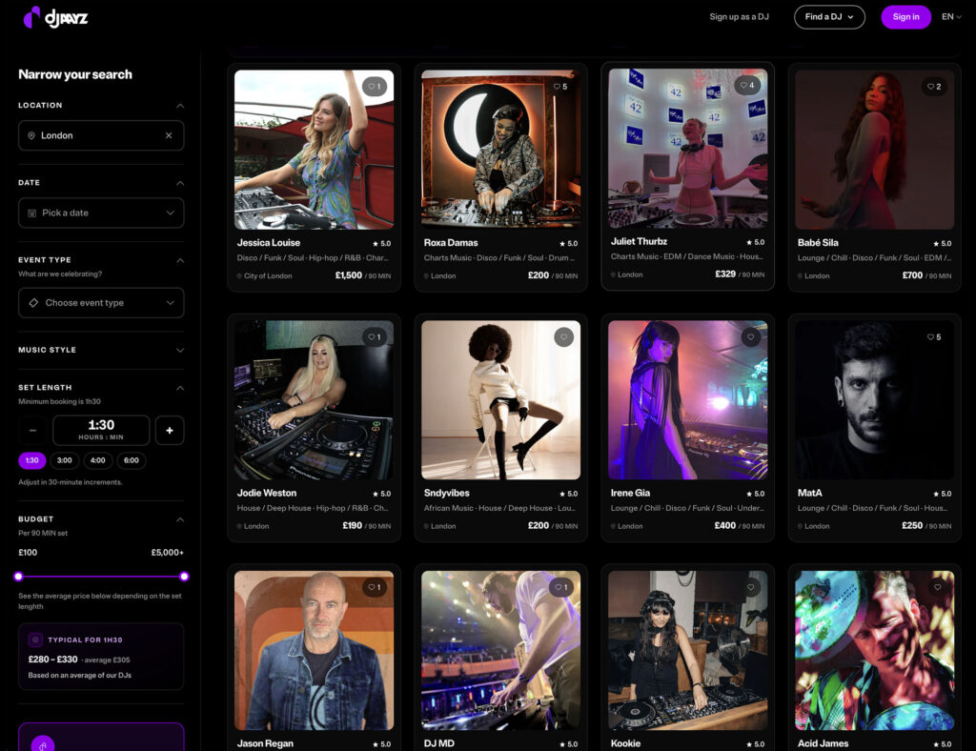Select the 3:00 set length option

(64, 460)
